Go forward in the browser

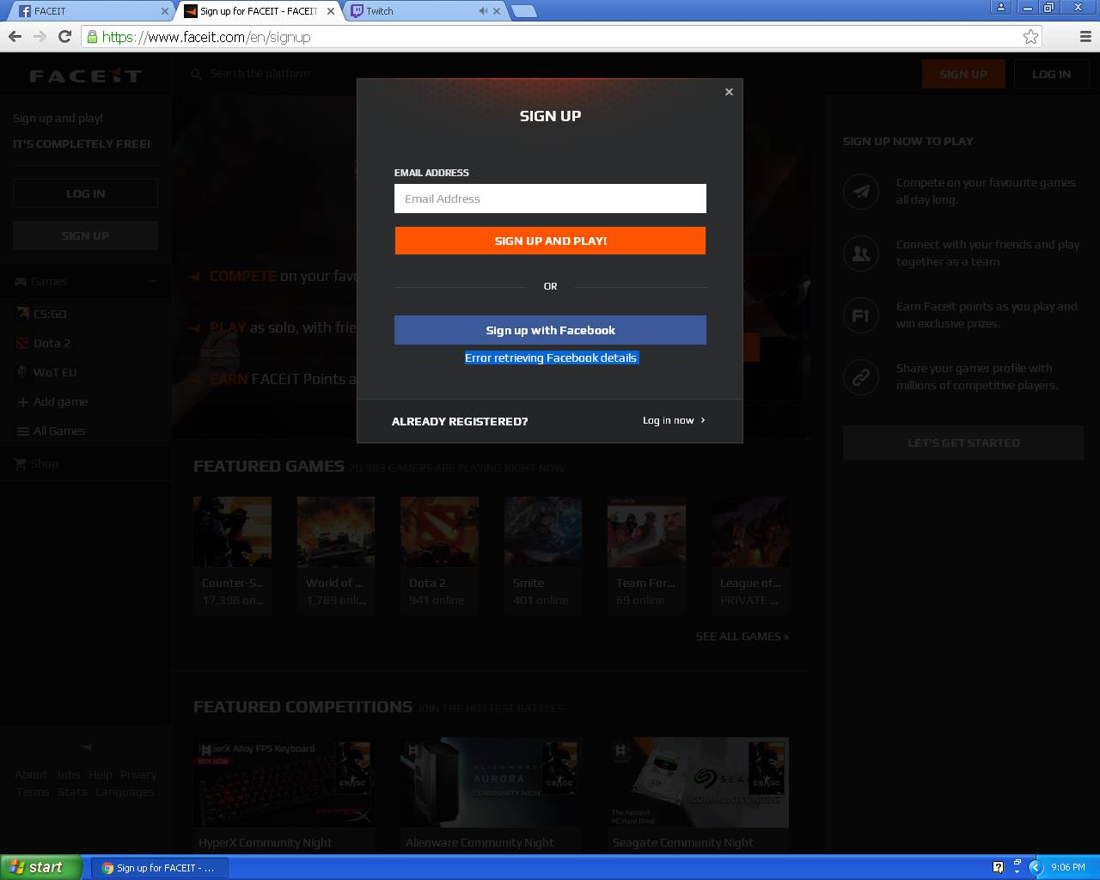click(40, 36)
